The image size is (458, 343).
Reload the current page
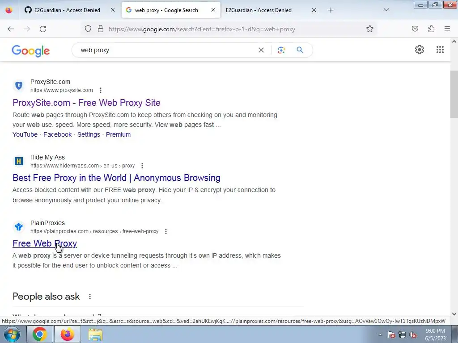click(43, 29)
